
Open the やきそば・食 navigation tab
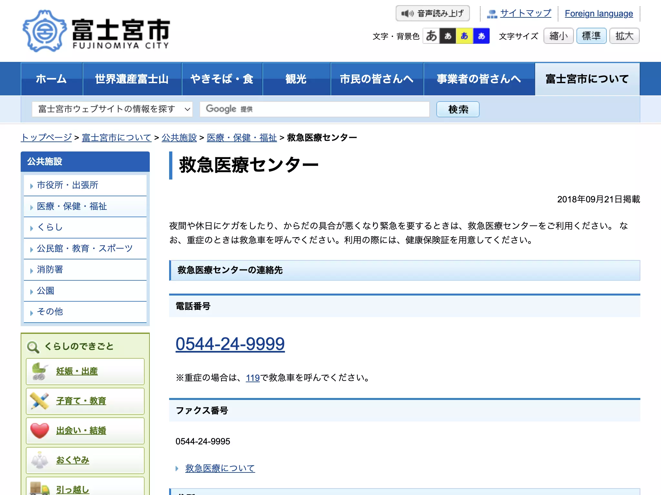click(222, 79)
